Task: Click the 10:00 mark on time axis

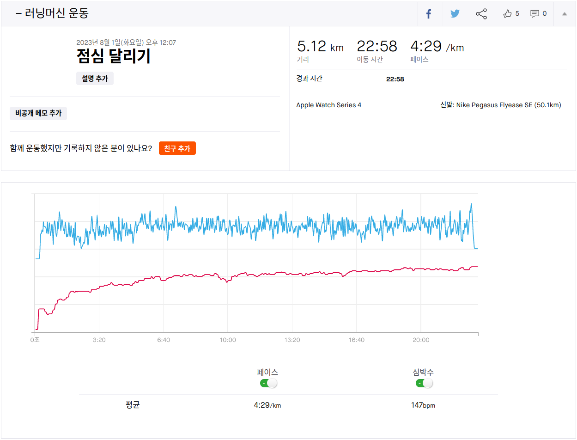Action: pos(228,340)
